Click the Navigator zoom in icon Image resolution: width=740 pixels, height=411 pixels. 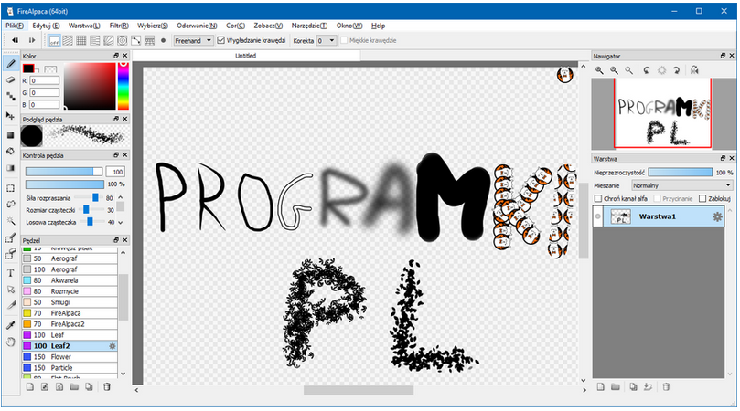coord(599,70)
